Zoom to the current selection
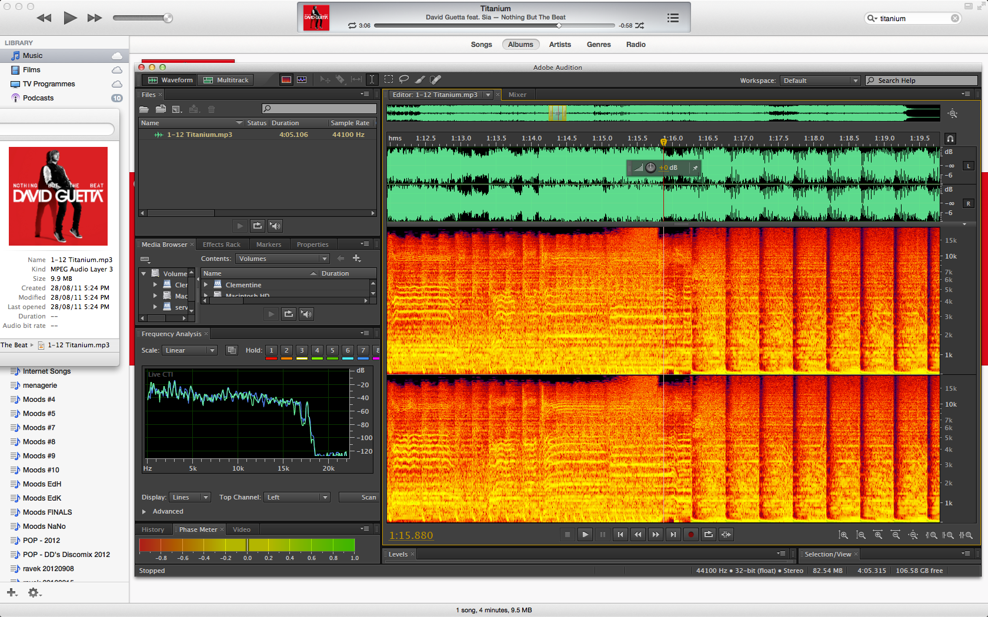Viewport: 988px width, 617px height. click(x=966, y=535)
